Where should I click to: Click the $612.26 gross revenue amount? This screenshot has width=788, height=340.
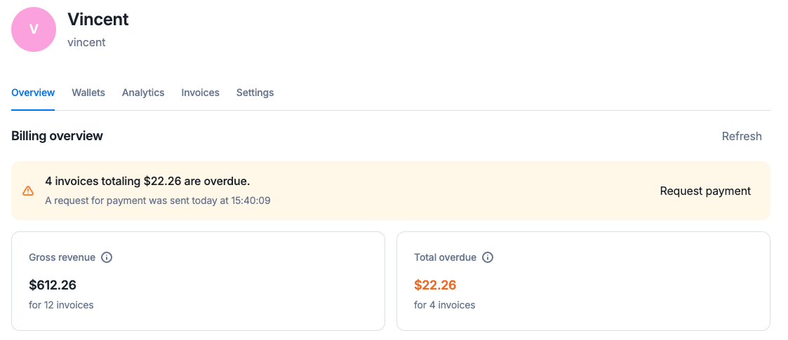(53, 285)
